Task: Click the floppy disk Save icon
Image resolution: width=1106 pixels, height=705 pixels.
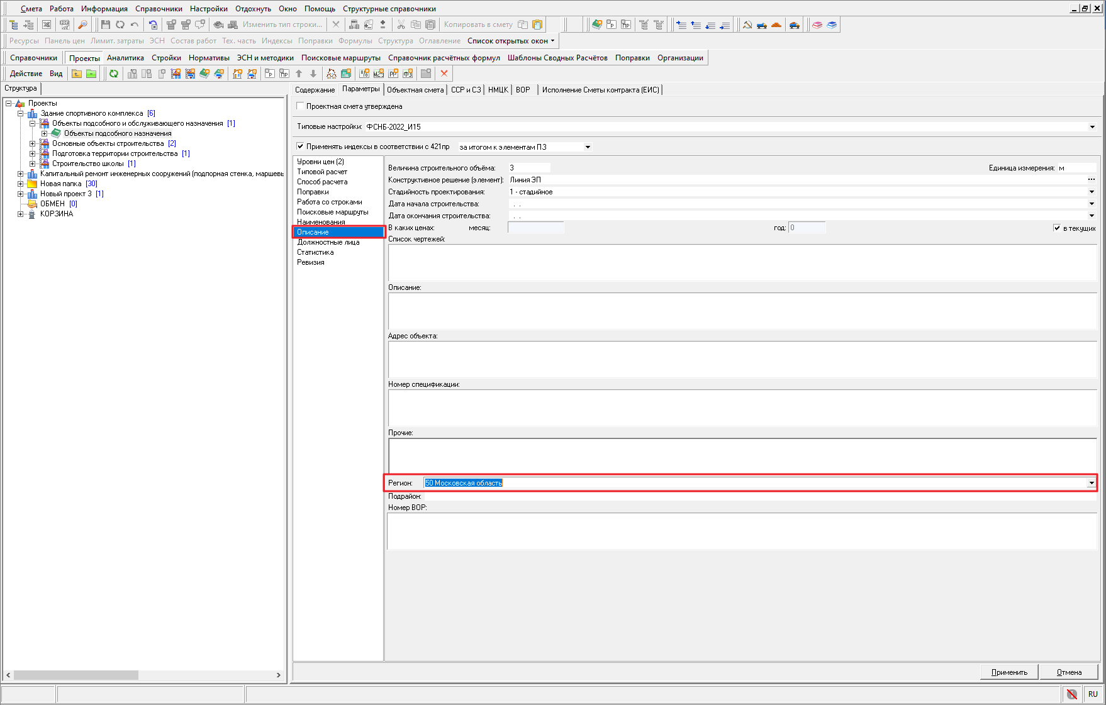Action: point(105,25)
